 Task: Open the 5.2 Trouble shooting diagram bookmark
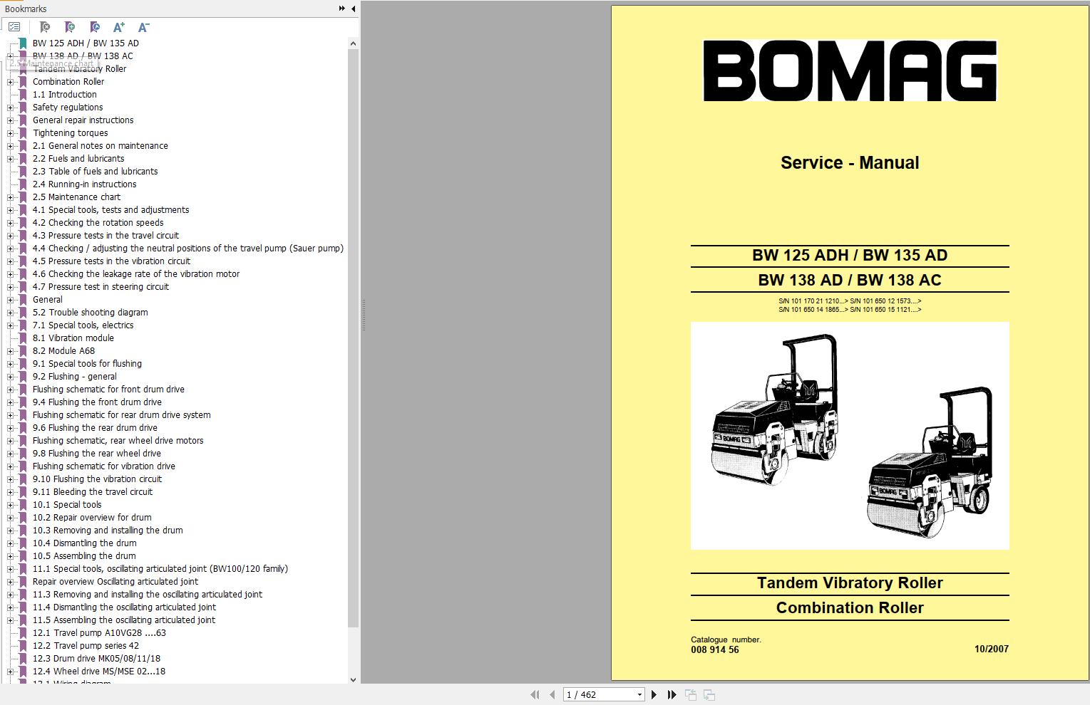point(90,312)
